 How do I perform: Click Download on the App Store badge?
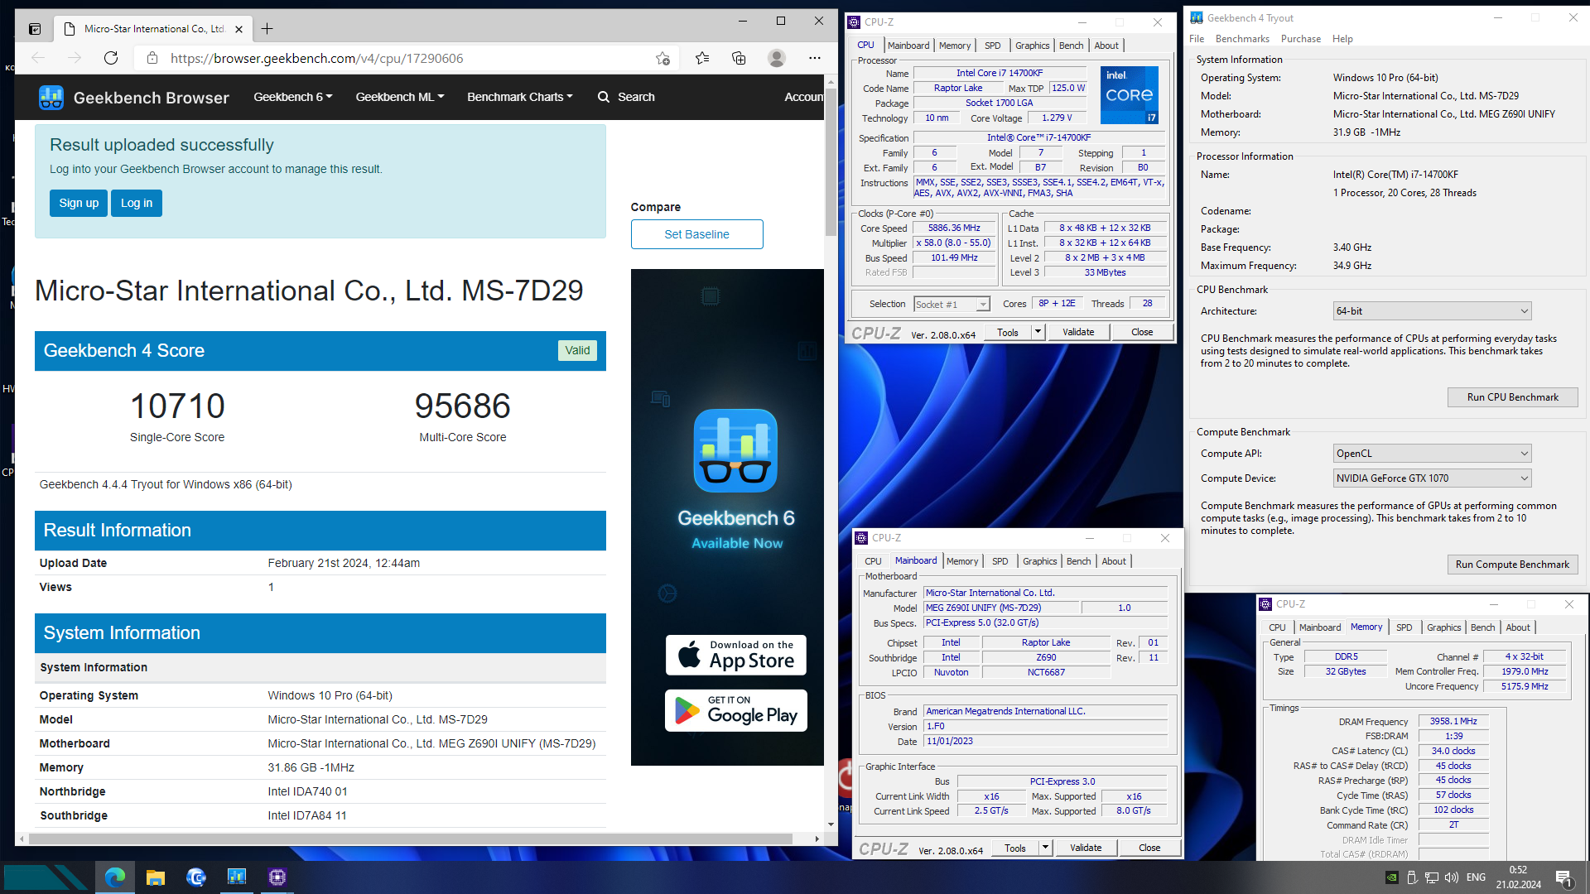tap(735, 655)
